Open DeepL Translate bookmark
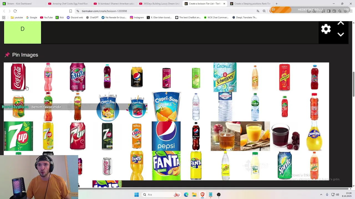 click(x=244, y=17)
